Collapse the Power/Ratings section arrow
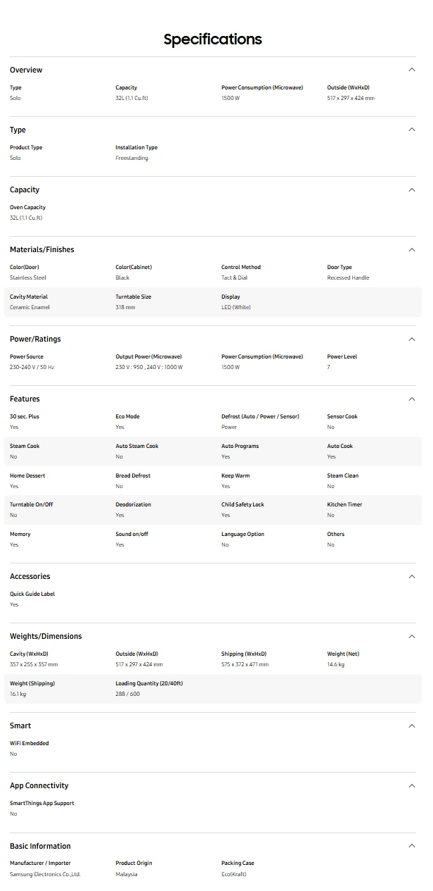Screen dimensions: 433x891 pos(412,339)
